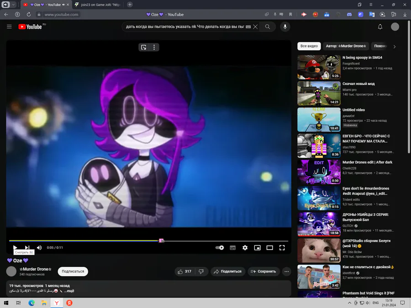Switch the ENG input language indicator

[x=376, y=303]
